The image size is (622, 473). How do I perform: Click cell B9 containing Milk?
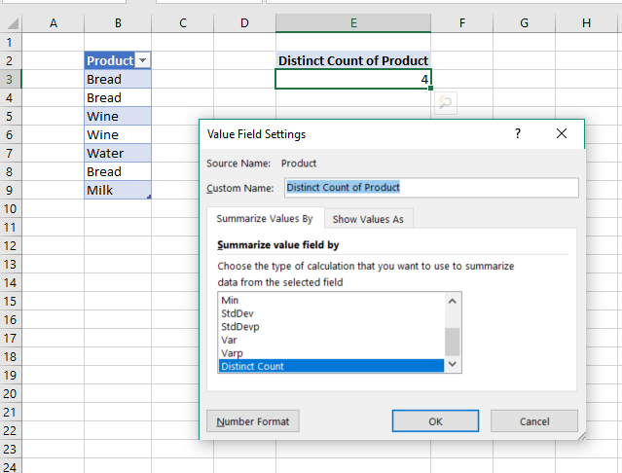click(117, 190)
